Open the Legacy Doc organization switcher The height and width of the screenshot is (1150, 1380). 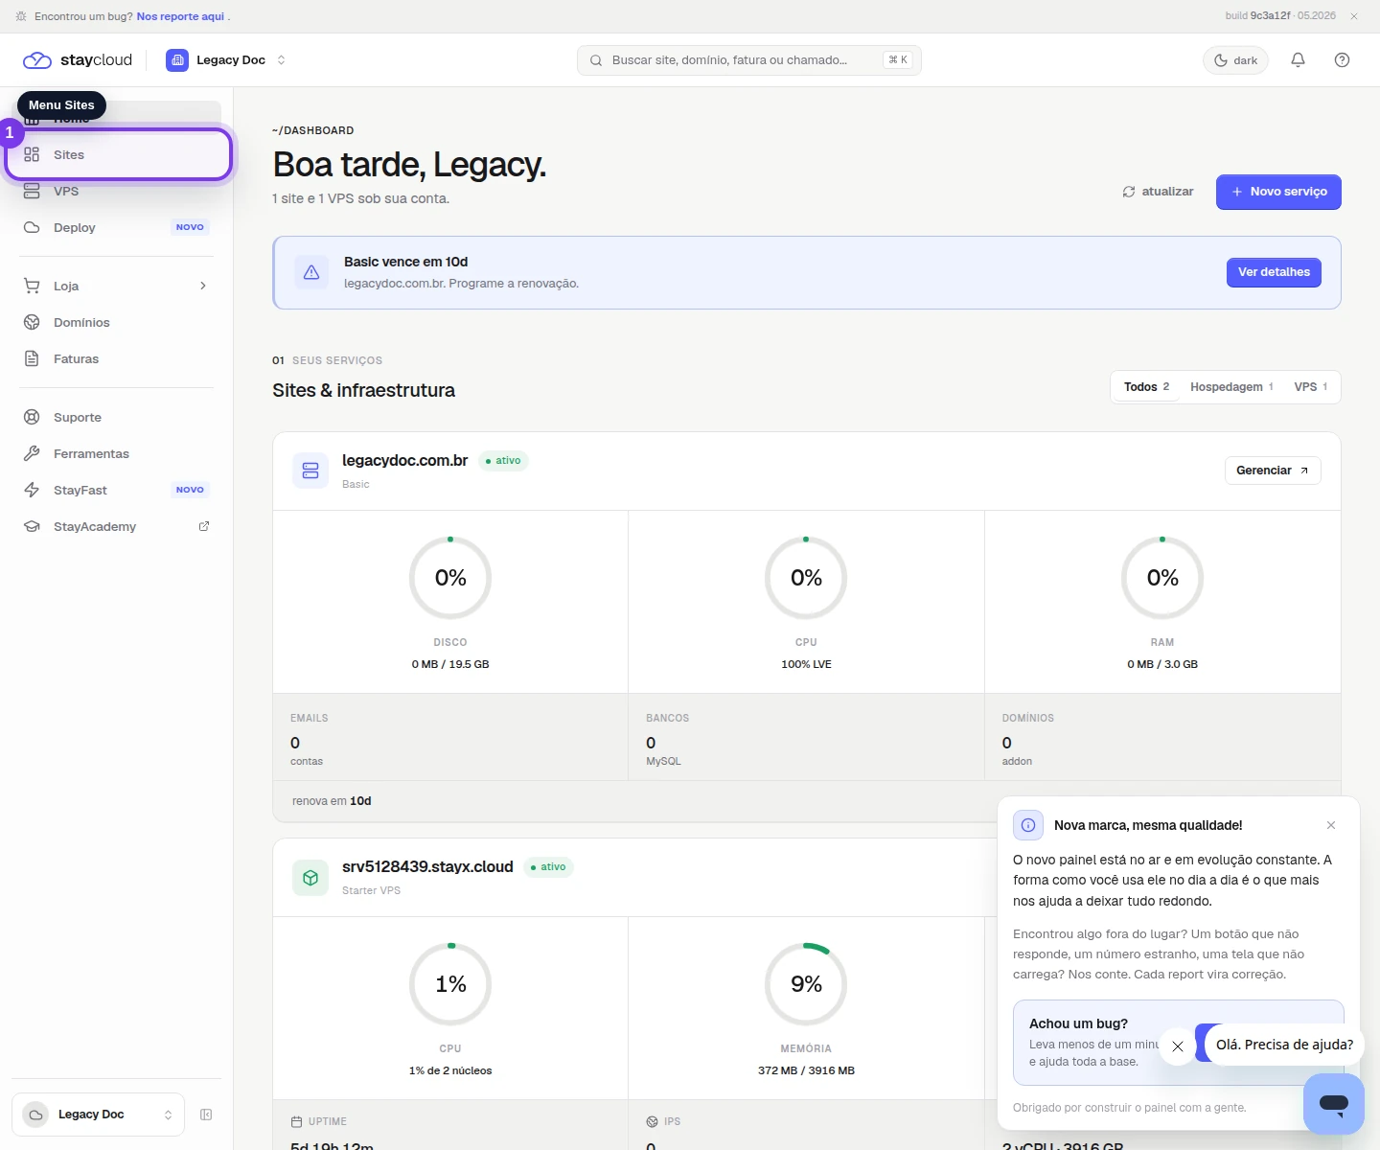pos(226,59)
